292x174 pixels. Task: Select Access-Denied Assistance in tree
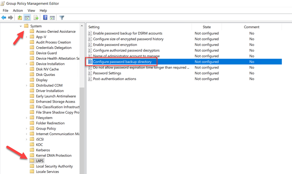click(56, 31)
